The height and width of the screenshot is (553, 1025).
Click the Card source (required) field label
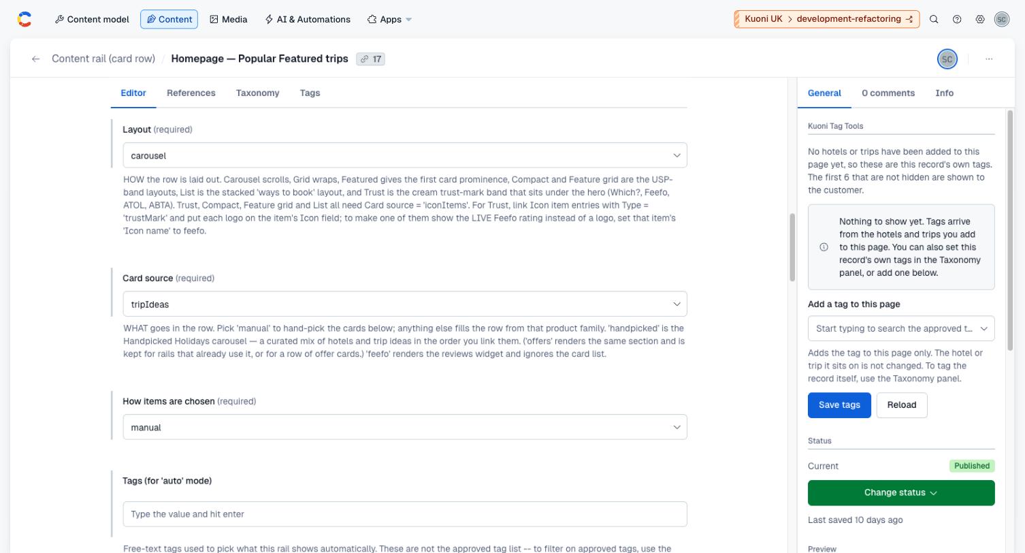pos(168,278)
